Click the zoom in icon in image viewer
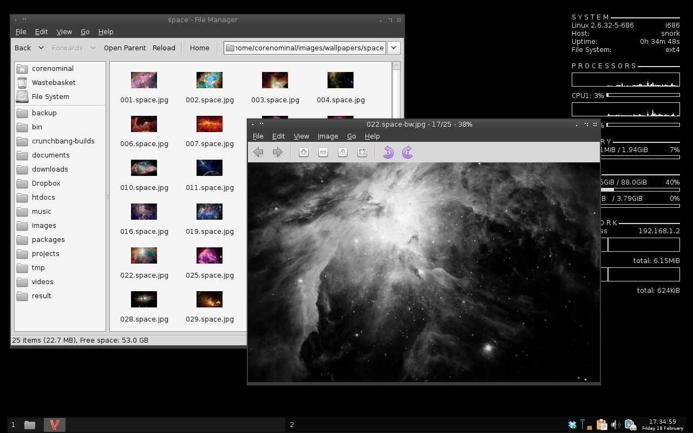The width and height of the screenshot is (693, 433). click(304, 153)
